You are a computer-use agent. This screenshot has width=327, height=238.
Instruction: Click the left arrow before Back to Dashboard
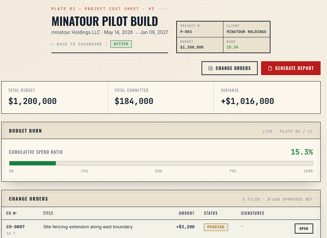pos(52,44)
